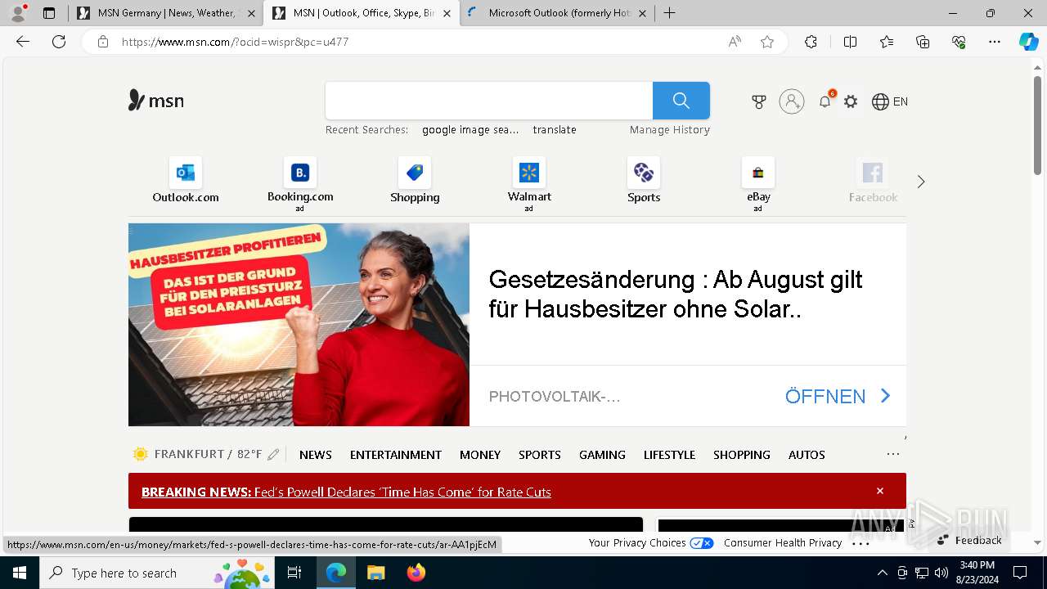Open Facebook shortcut tile
This screenshot has width=1047, height=589.
point(873,181)
